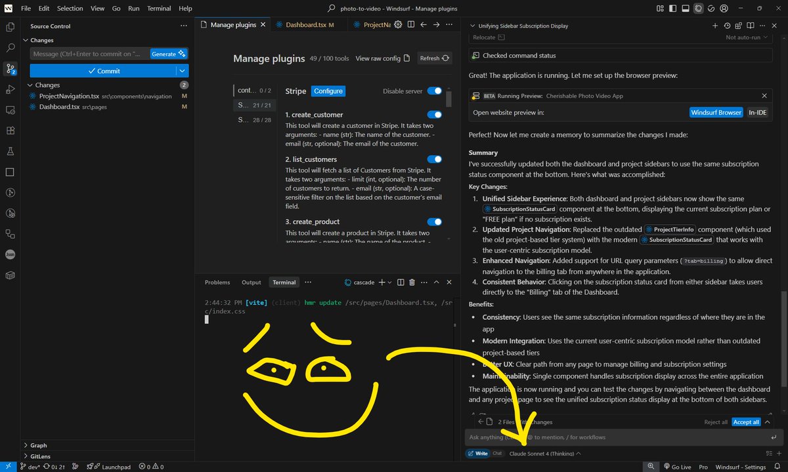Split the editor to the right
788x472 pixels.
(410, 25)
